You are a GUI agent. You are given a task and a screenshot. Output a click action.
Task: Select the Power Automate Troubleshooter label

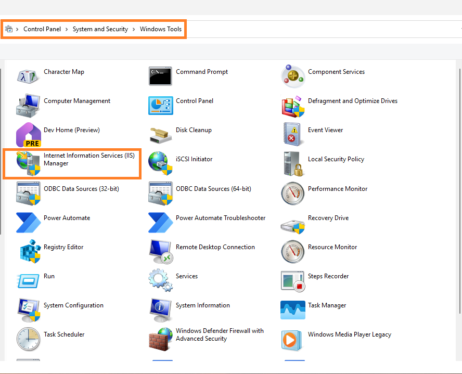tap(221, 218)
